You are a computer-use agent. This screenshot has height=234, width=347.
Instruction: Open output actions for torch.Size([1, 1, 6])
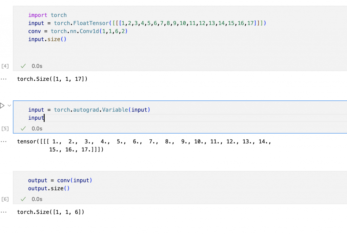click(x=4, y=212)
